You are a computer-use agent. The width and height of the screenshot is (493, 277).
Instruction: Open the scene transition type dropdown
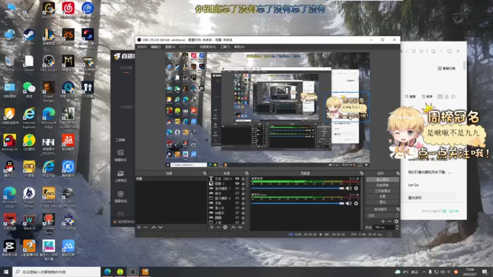coord(382,215)
